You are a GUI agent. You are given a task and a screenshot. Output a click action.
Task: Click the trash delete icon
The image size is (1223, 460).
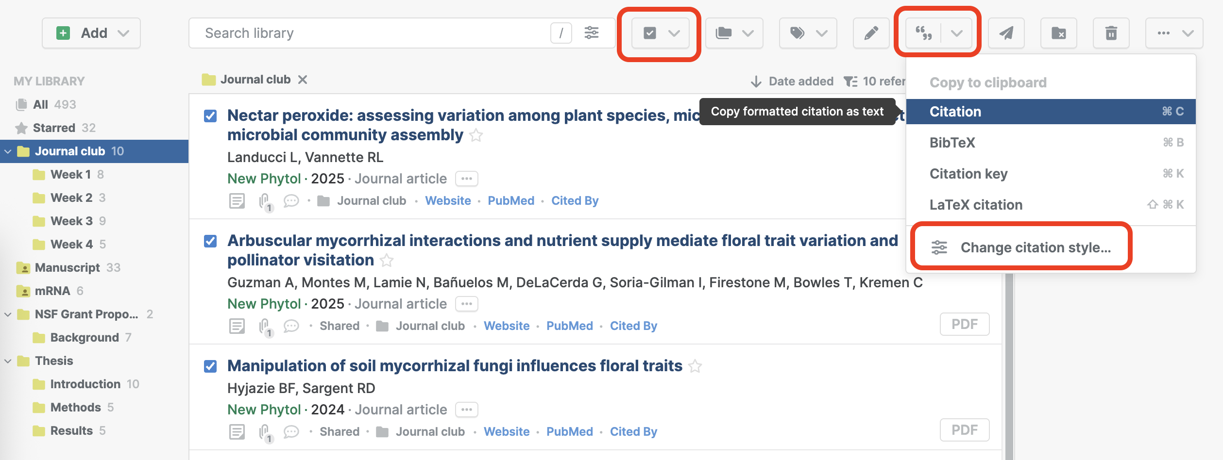pos(1111,33)
